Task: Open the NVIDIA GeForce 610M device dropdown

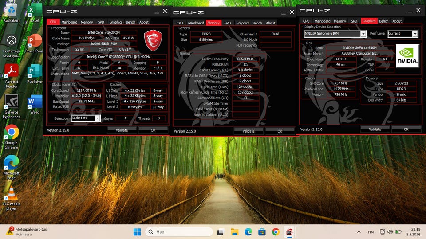Action: pos(335,34)
